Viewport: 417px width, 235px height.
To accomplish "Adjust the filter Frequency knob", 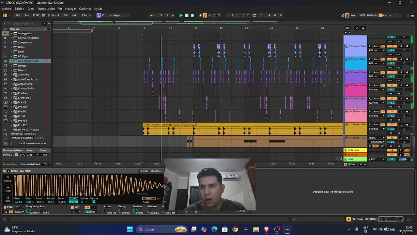I will (x=28, y=211).
